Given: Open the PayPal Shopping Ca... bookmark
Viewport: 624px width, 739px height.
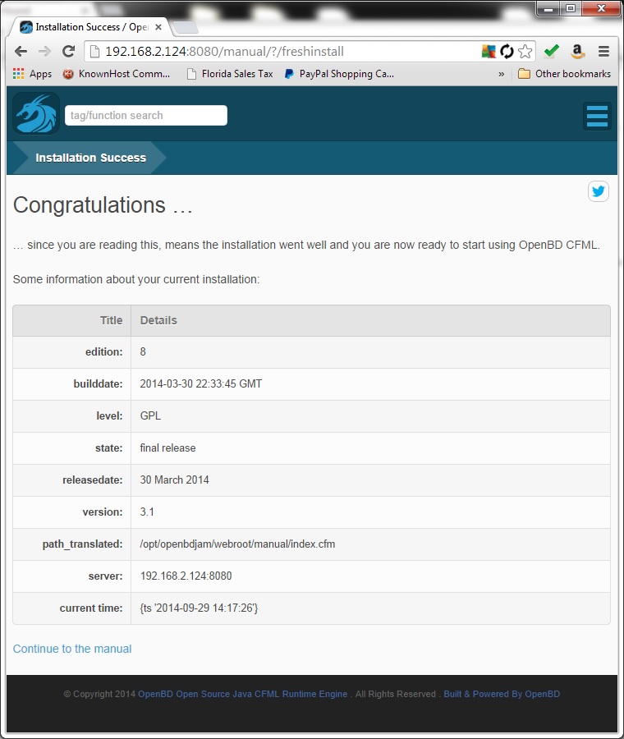Looking at the screenshot, I should click(x=339, y=74).
